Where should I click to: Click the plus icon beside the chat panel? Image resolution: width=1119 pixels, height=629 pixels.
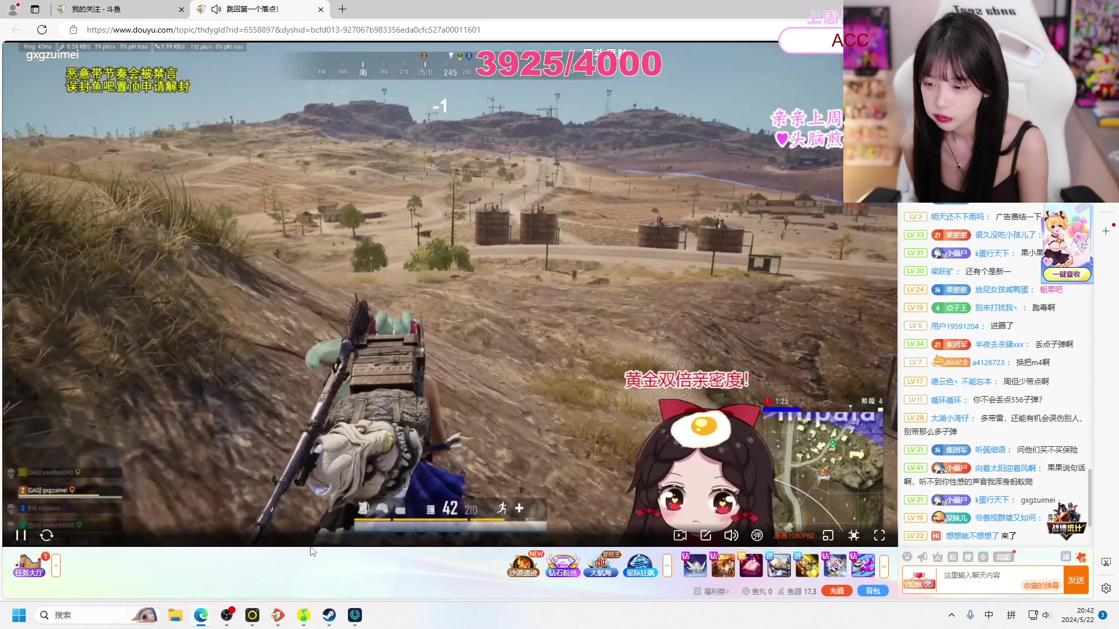1106,231
